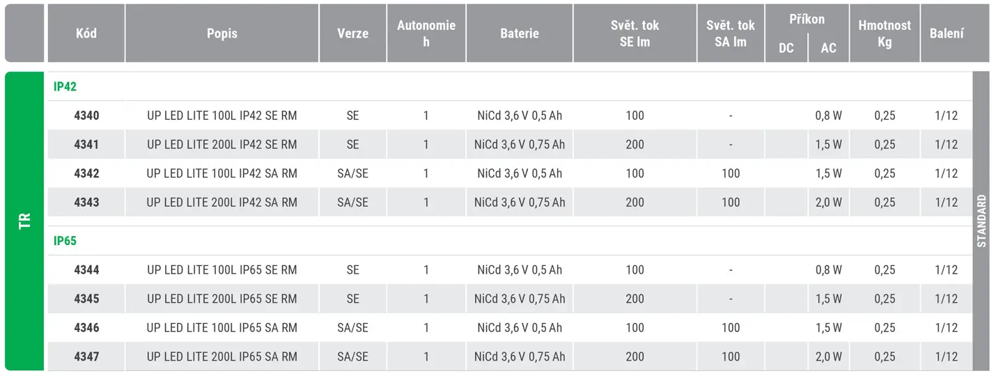Screen dimensions: 996x378
Task: Click the green TR side label
Action: pos(24,221)
